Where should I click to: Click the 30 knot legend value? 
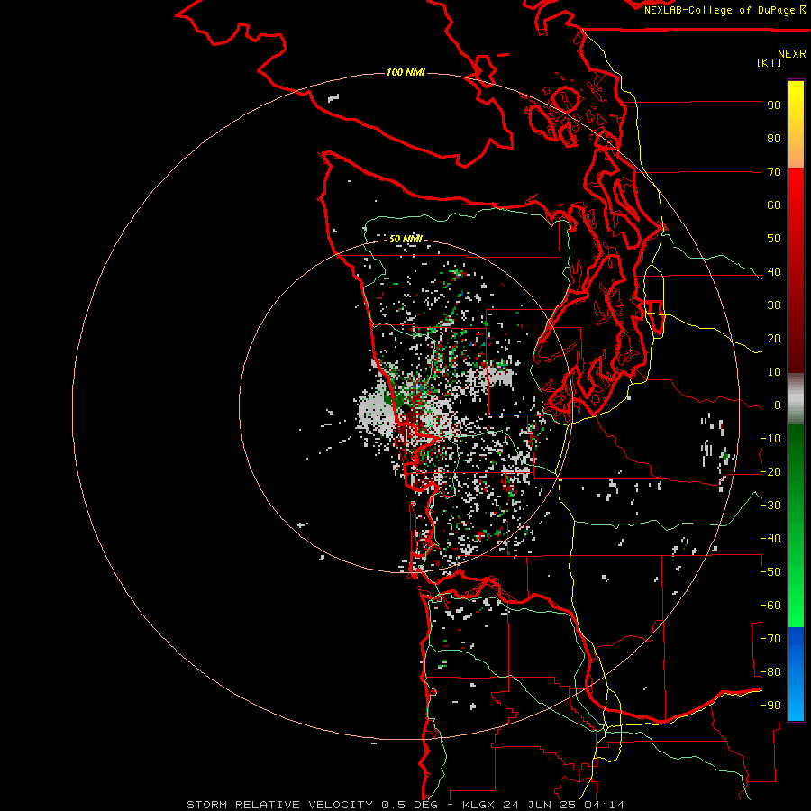(774, 305)
